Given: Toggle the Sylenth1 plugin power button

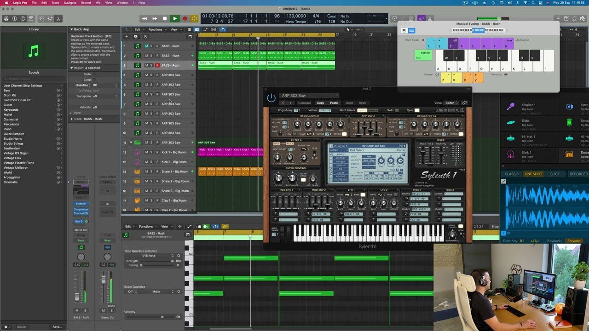Looking at the screenshot, I should pos(271,98).
